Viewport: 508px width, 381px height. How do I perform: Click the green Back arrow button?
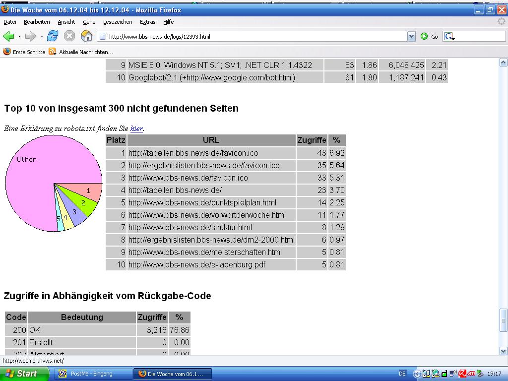[8, 36]
